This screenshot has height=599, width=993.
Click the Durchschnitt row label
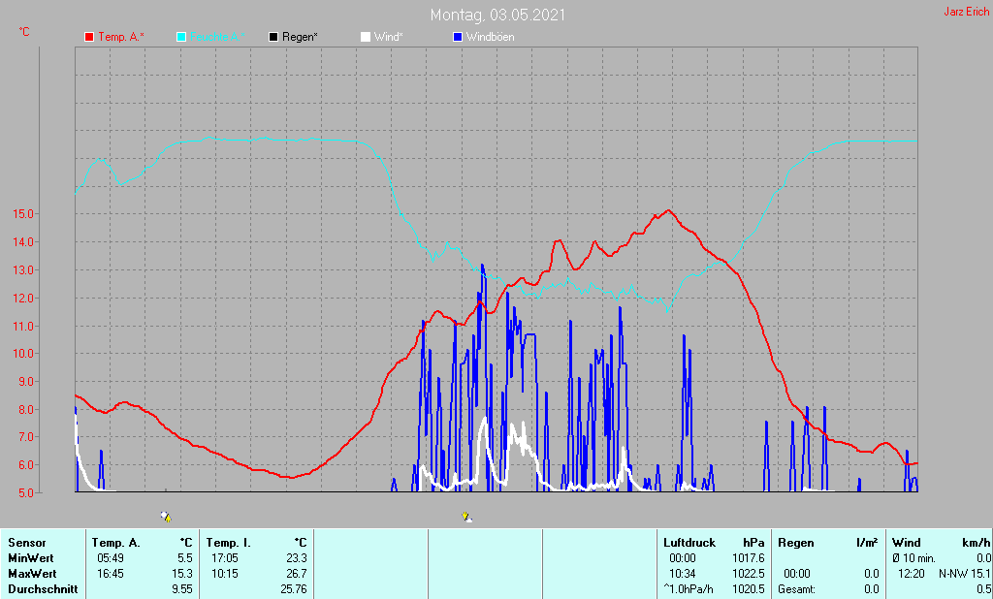click(43, 589)
